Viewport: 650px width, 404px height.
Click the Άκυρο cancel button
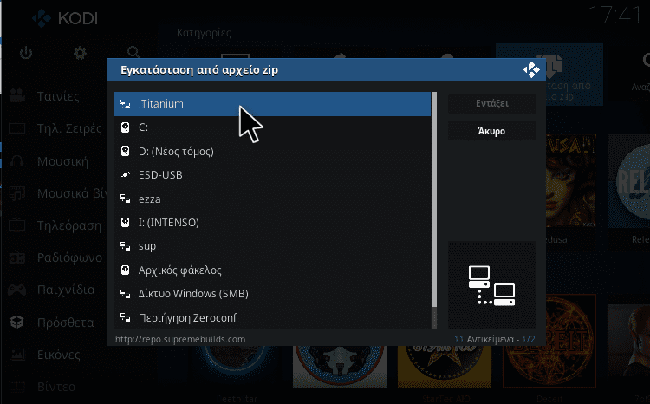click(491, 131)
